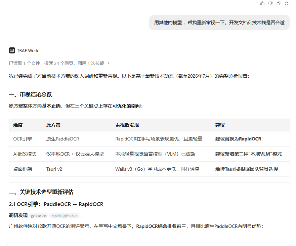Click the user message bubble '用其他的模型'
The height and width of the screenshot is (246, 296).
pos(219,23)
